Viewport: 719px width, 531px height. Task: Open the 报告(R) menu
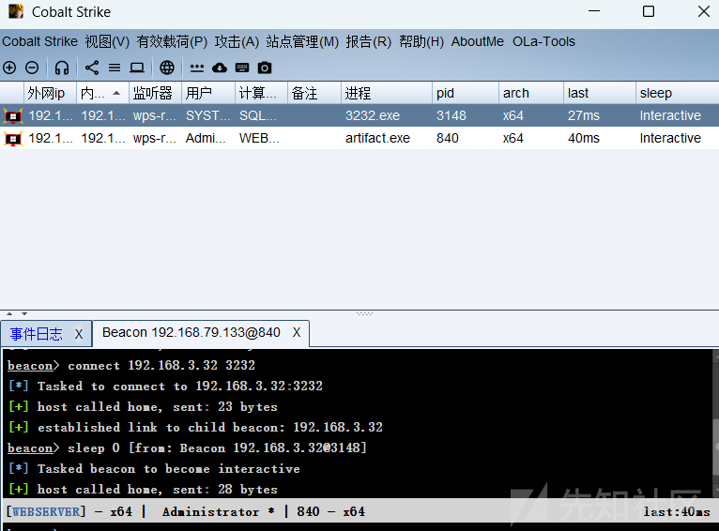[x=368, y=41]
